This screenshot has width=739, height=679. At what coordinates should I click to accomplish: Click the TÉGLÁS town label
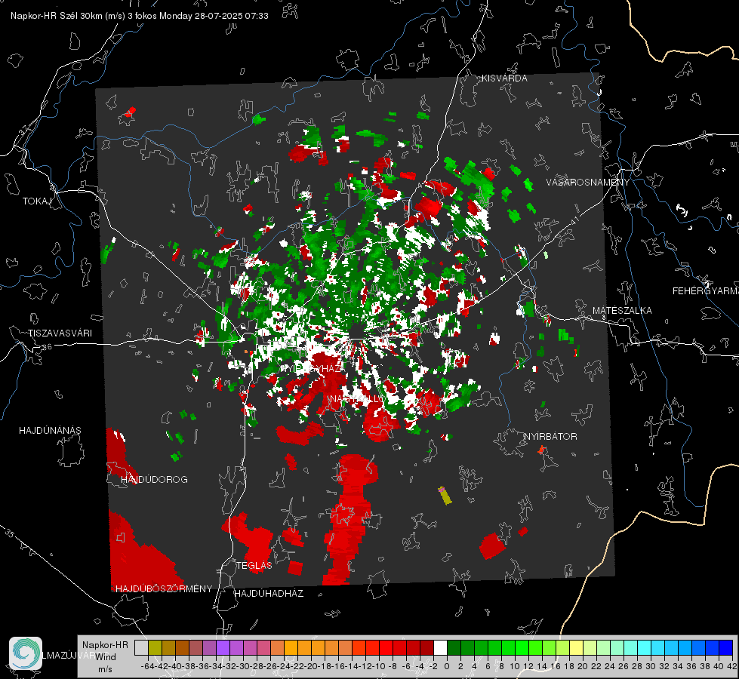click(254, 565)
